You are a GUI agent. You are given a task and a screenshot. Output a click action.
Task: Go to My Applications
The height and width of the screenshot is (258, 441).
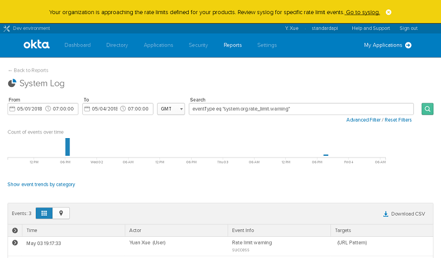point(383,45)
